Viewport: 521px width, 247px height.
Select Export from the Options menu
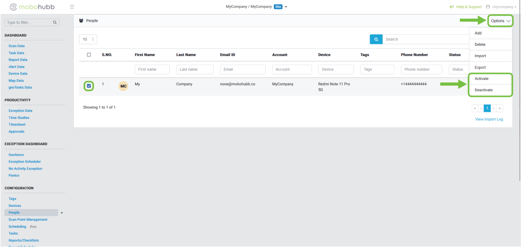(x=480, y=67)
